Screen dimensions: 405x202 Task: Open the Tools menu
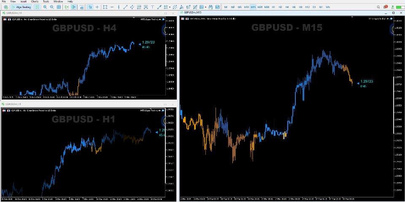pos(46,1)
